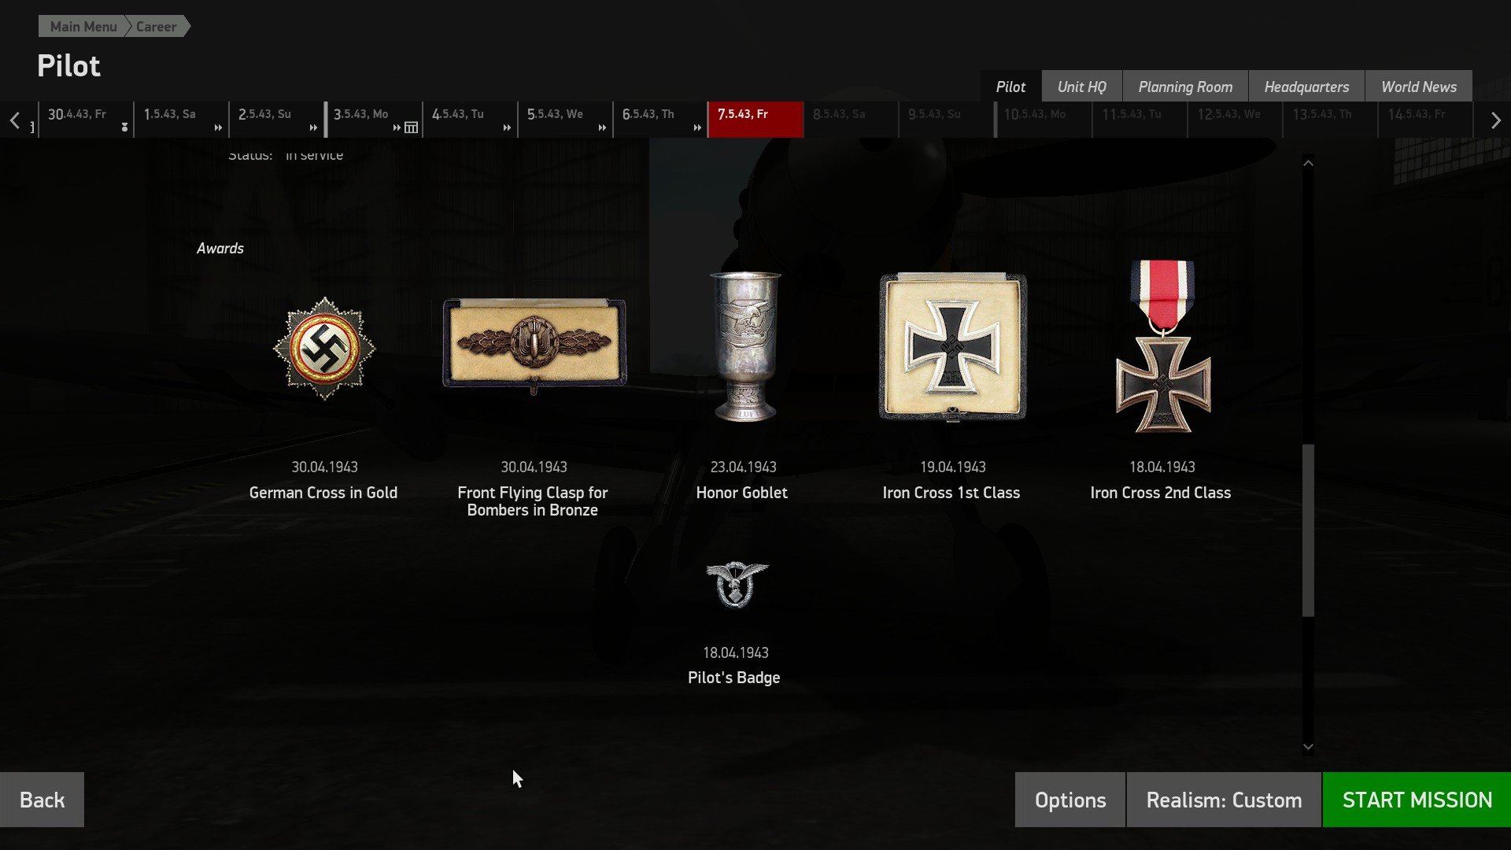Open the Planning Room tab

tap(1185, 87)
